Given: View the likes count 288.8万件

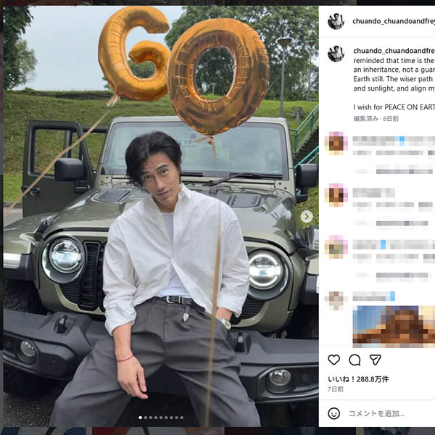Looking at the screenshot, I should 358,379.
